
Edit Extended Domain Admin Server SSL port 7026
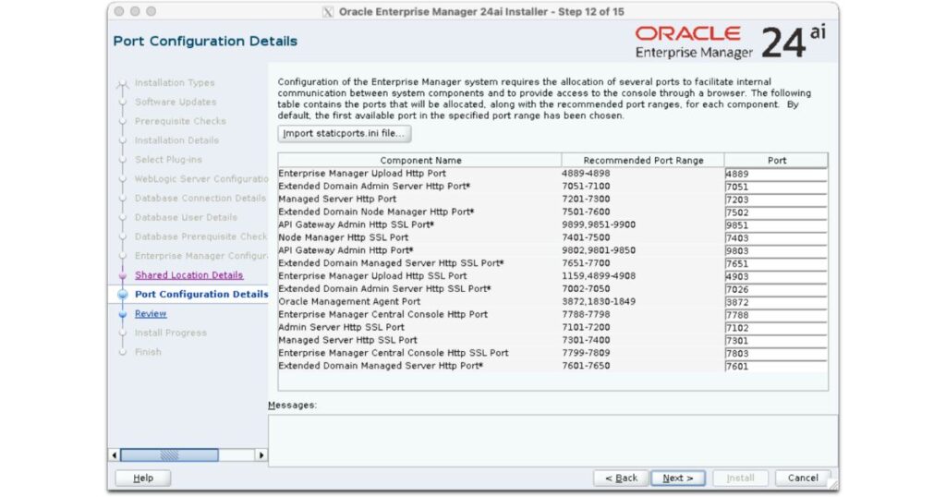point(776,289)
